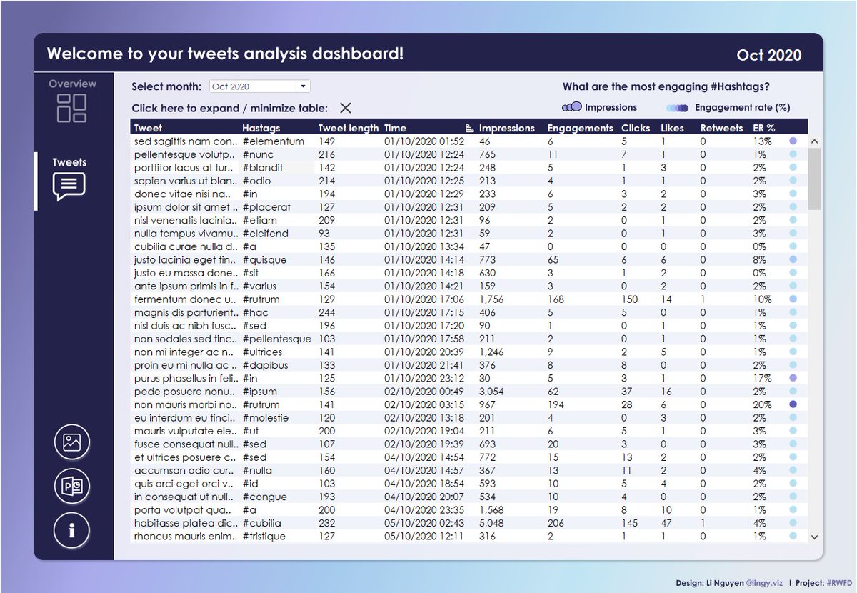
Task: Click the 5,048 impressions value
Action: coord(492,523)
